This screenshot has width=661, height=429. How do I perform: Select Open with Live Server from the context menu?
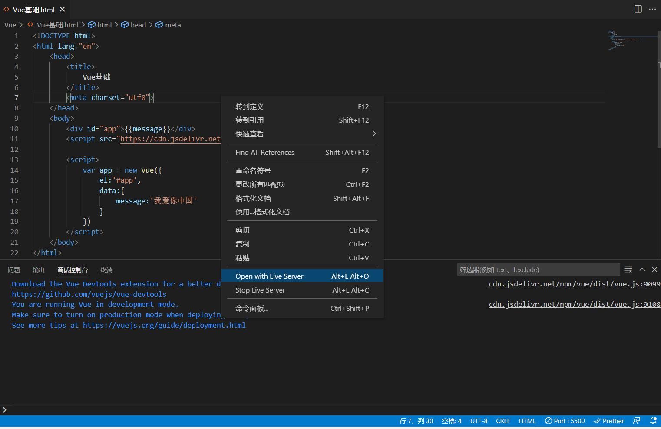coord(269,276)
